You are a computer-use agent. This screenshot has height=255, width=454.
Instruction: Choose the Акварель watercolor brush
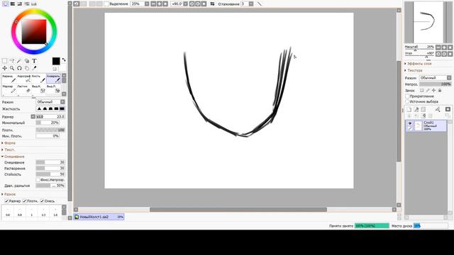coord(54,79)
